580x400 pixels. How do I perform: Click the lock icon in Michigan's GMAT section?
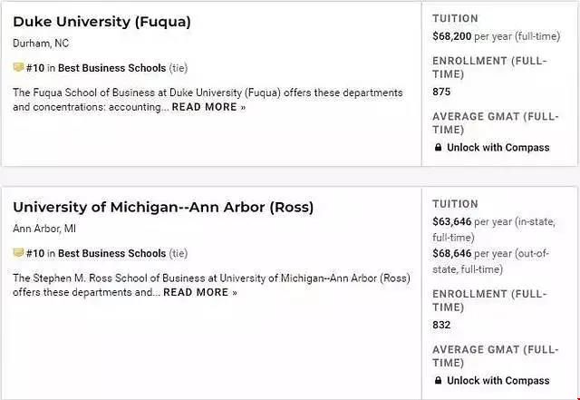[438, 380]
